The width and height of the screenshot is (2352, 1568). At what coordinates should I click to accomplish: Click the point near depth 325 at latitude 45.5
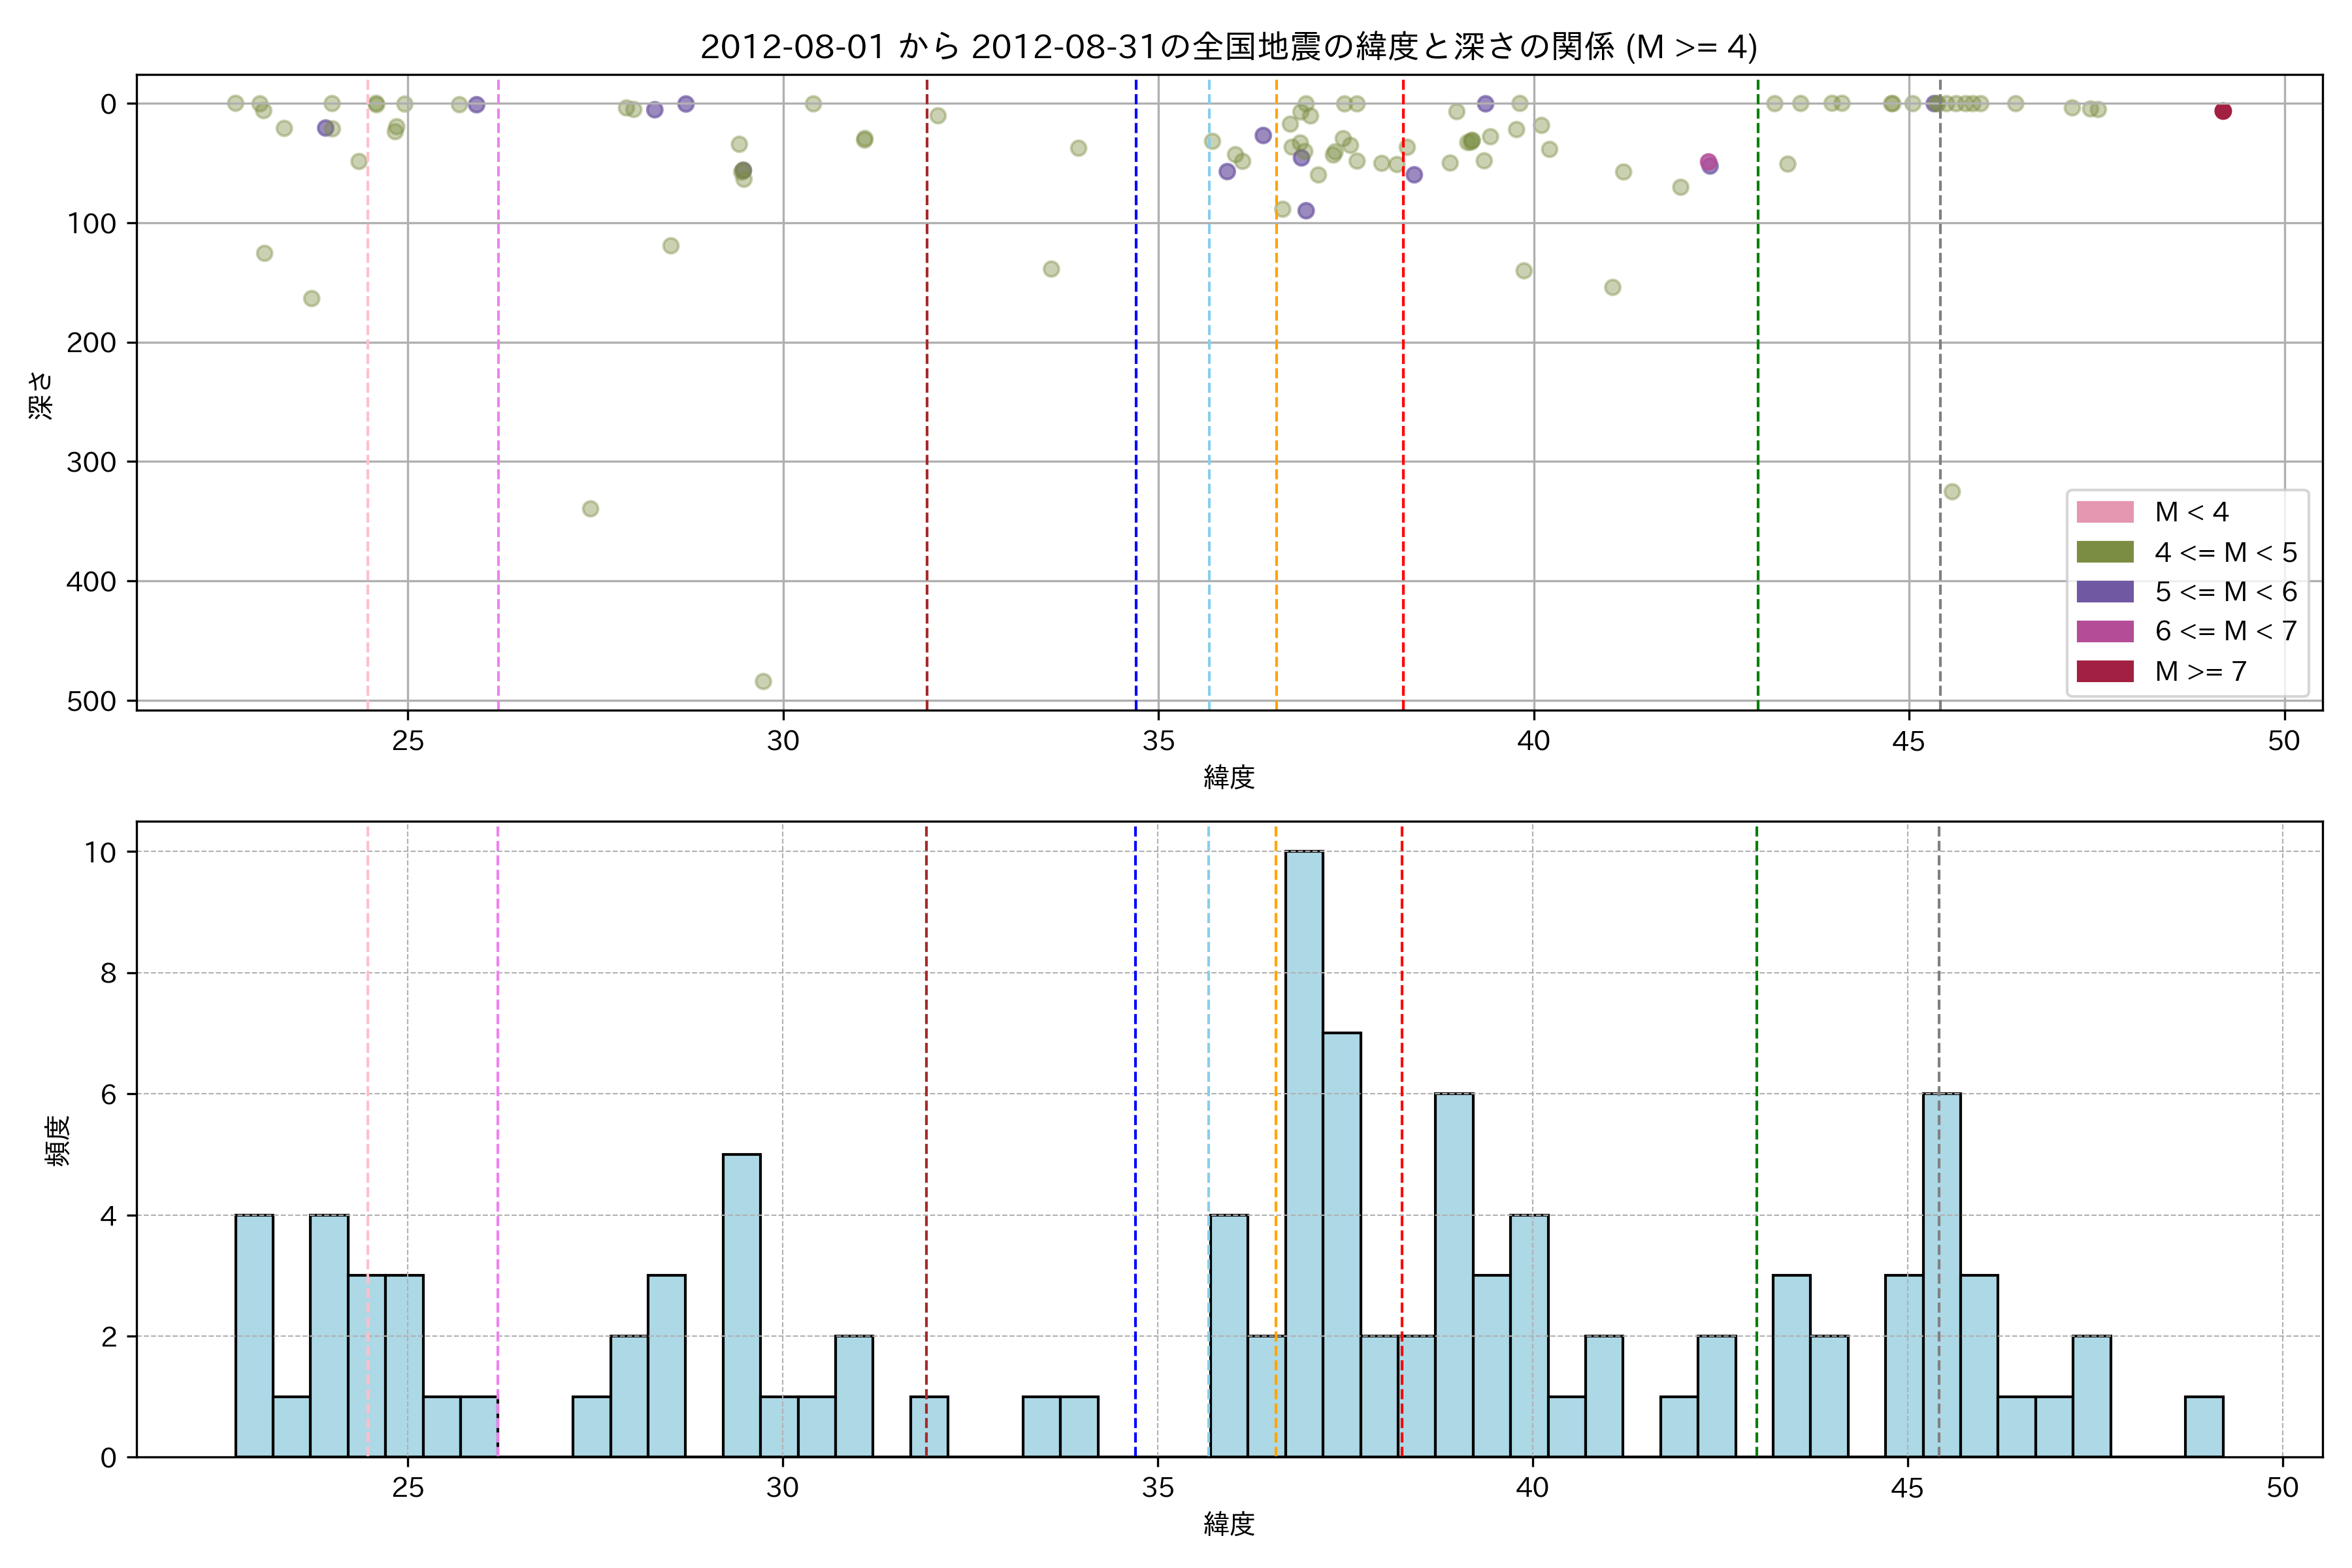click(x=1952, y=491)
